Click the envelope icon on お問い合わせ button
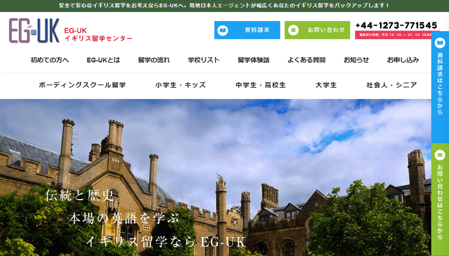This screenshot has width=449, height=256. pos(293,30)
